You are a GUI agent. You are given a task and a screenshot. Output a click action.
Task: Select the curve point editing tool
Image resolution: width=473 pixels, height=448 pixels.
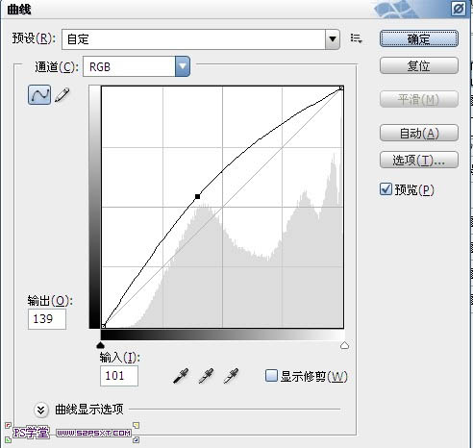pos(39,95)
